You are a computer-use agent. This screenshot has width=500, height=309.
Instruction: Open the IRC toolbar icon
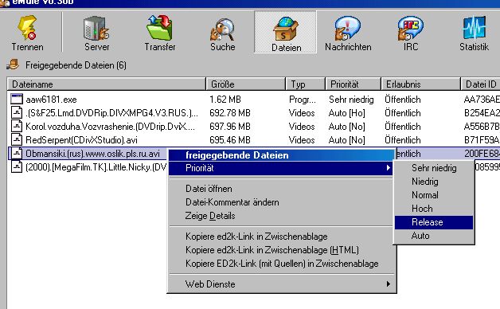[x=411, y=29]
